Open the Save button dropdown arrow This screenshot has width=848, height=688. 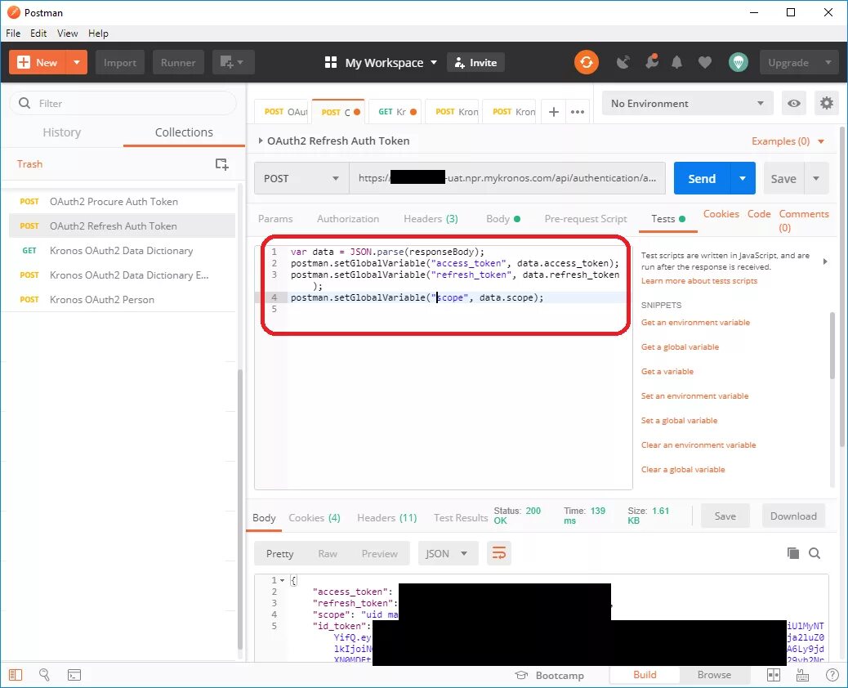point(816,178)
